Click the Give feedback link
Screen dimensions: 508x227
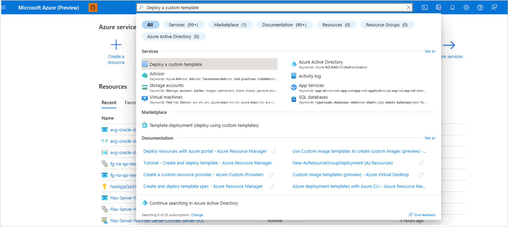coord(425,215)
